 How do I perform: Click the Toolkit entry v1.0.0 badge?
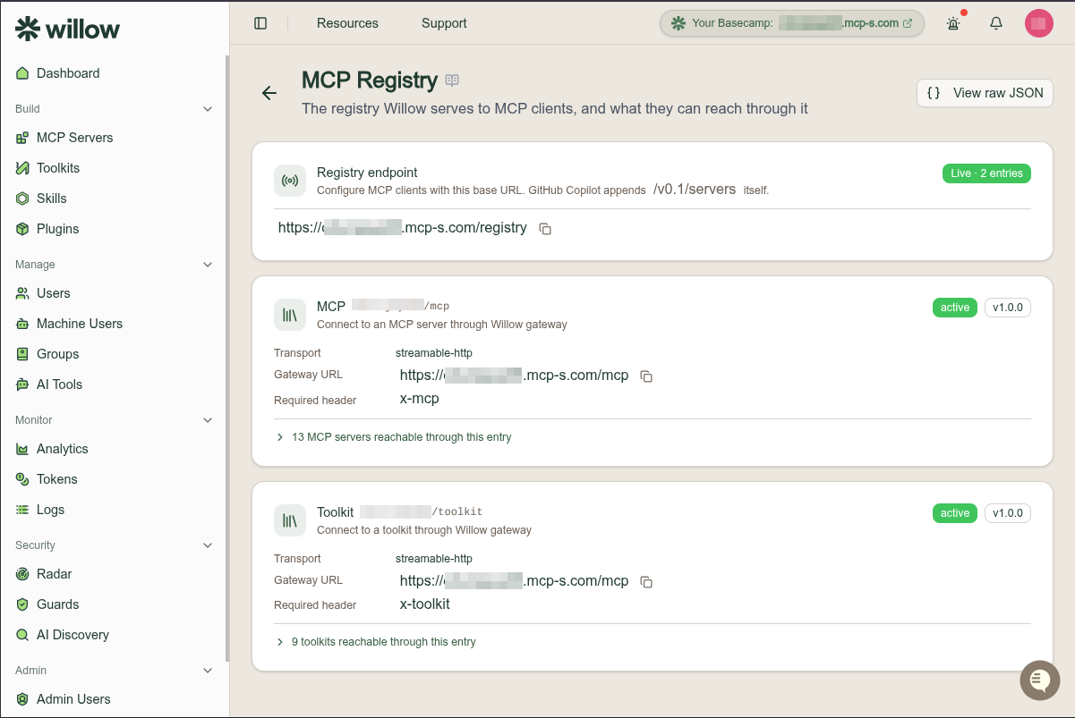click(x=1008, y=513)
